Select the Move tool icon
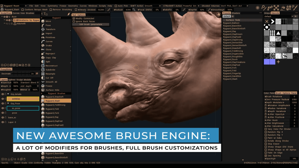This screenshot has height=168, width=299. point(43,21)
